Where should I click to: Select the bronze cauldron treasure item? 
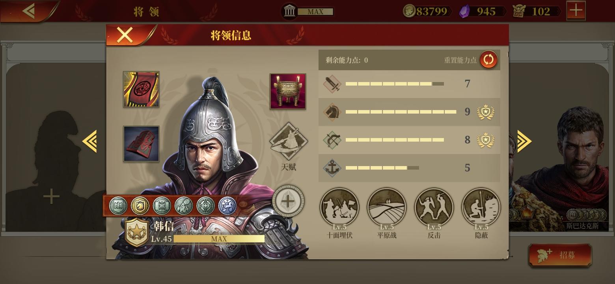click(x=288, y=91)
